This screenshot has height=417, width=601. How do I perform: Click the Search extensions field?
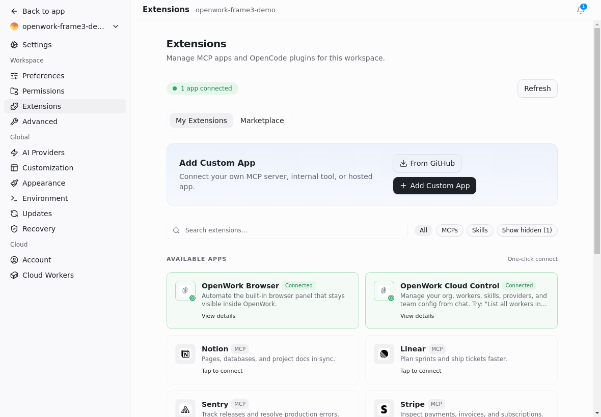coord(287,230)
